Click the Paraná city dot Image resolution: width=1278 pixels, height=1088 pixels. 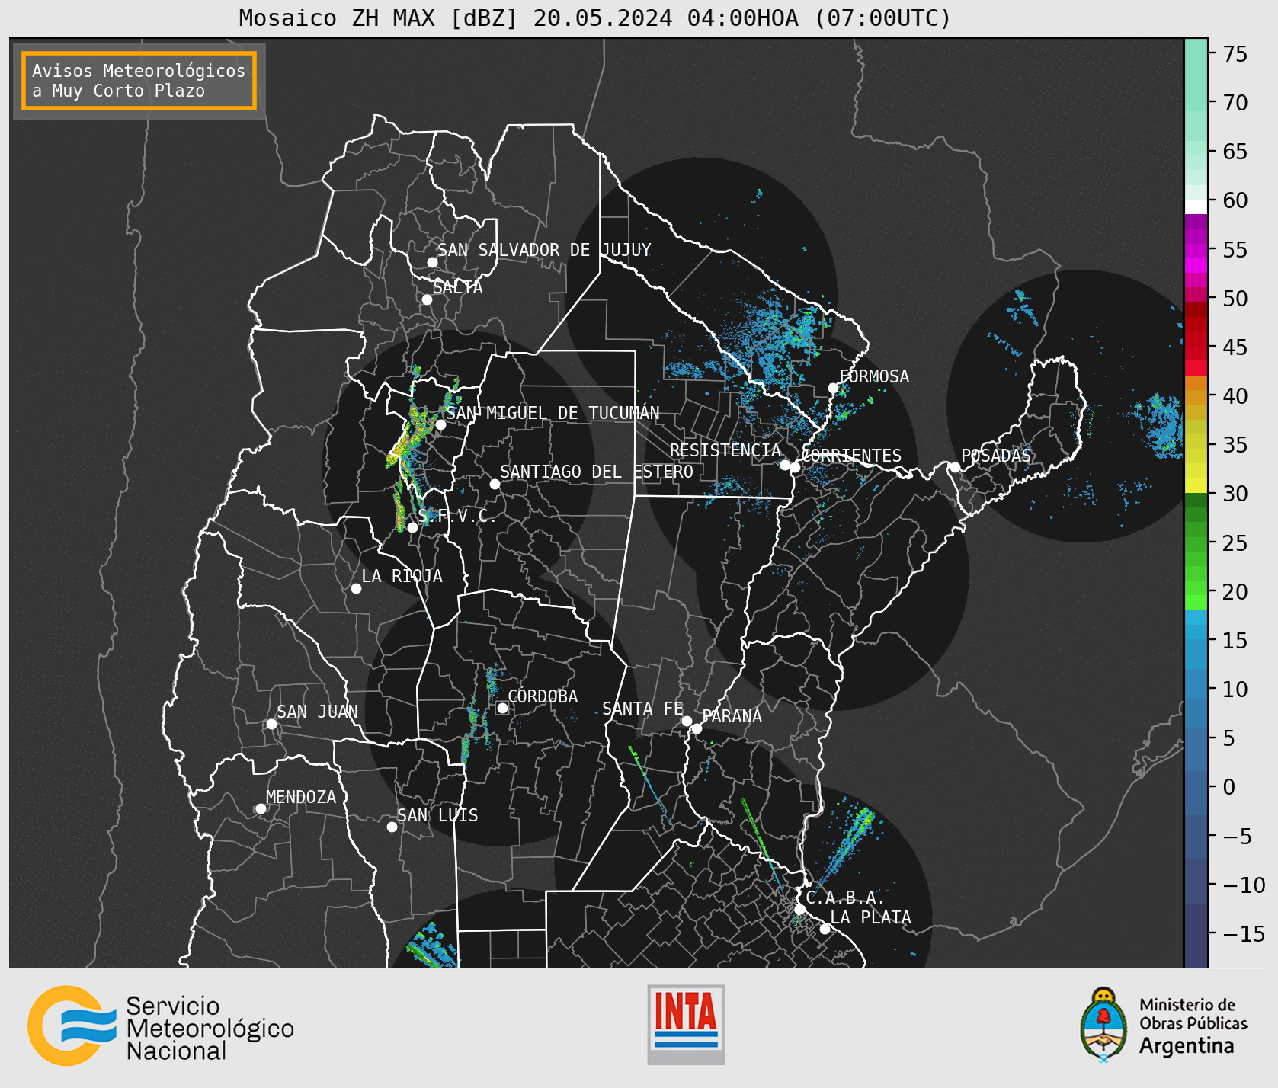pyautogui.click(x=697, y=728)
